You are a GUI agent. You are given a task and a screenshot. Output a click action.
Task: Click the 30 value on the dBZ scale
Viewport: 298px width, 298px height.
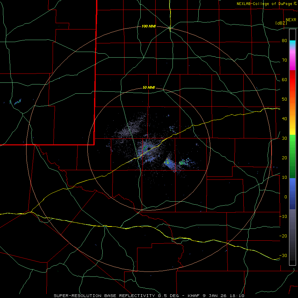tap(284, 138)
